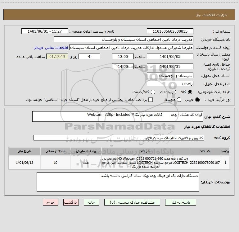Click the چاپ print button
239x232 pixels.
point(92,202)
